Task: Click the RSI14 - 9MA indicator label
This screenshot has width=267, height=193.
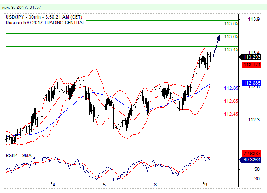Action: (19, 155)
